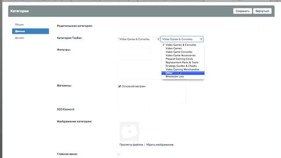Click category image camera placeholder
Viewport: 281px width, 158px height.
click(x=130, y=132)
